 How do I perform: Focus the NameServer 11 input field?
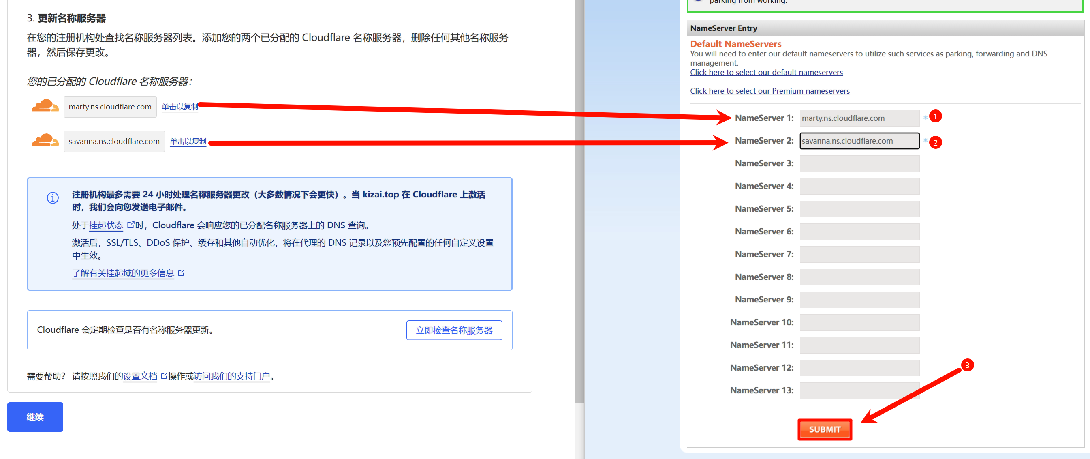[x=859, y=345]
